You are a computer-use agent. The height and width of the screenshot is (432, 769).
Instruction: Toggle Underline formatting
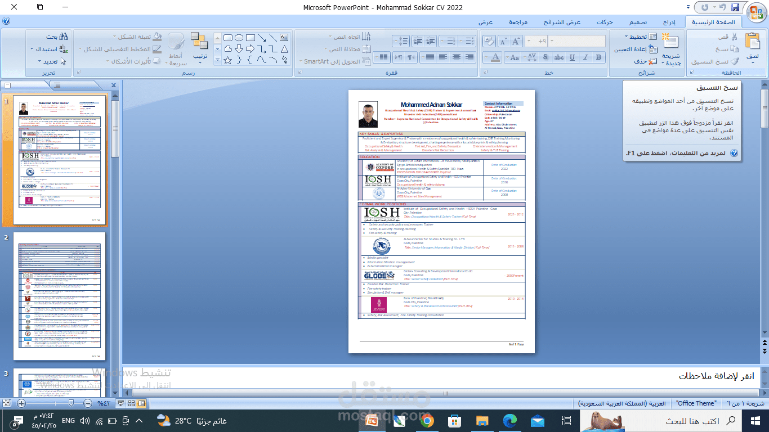[x=572, y=57]
